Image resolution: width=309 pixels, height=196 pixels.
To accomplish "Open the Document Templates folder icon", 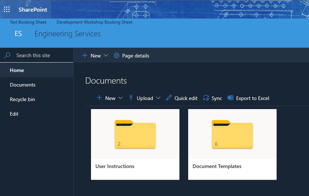I will pyautogui.click(x=232, y=134).
